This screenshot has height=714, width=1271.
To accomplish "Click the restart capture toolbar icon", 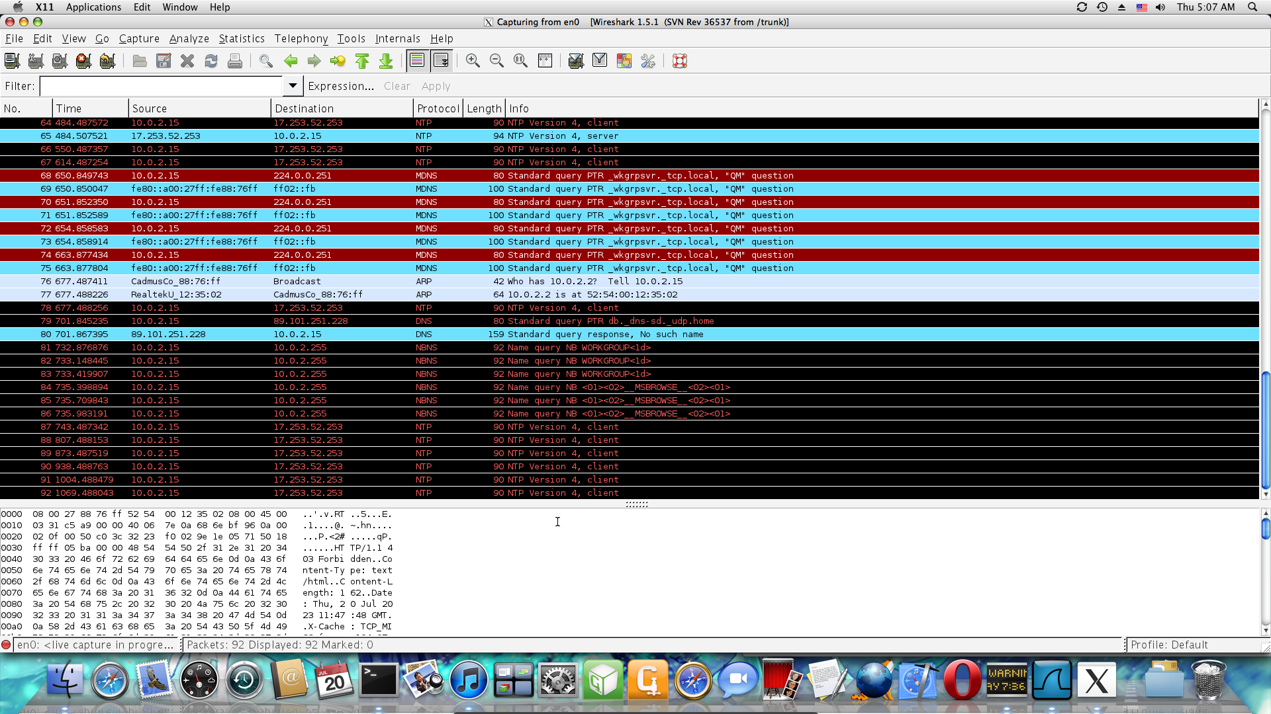I will 107,61.
